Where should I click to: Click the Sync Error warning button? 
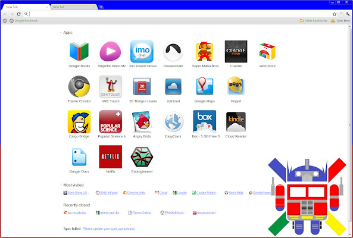pos(340,21)
